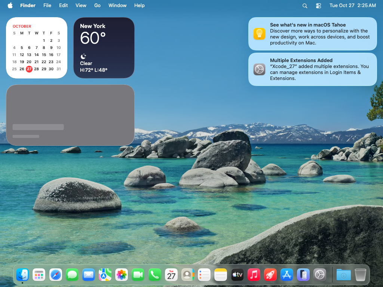383x287 pixels.
Task: Open the Photos app icon
Action: pos(122,275)
